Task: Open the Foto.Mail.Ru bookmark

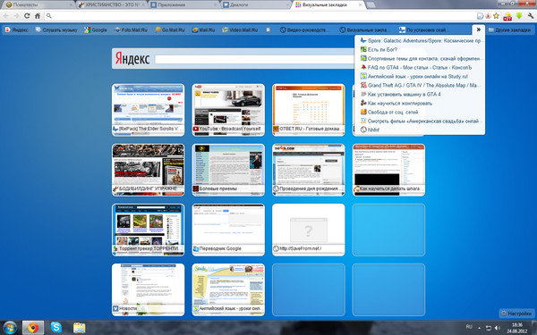Action: pyautogui.click(x=132, y=29)
